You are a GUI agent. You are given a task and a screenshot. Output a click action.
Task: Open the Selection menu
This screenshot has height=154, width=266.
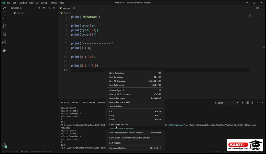coord(23,3)
